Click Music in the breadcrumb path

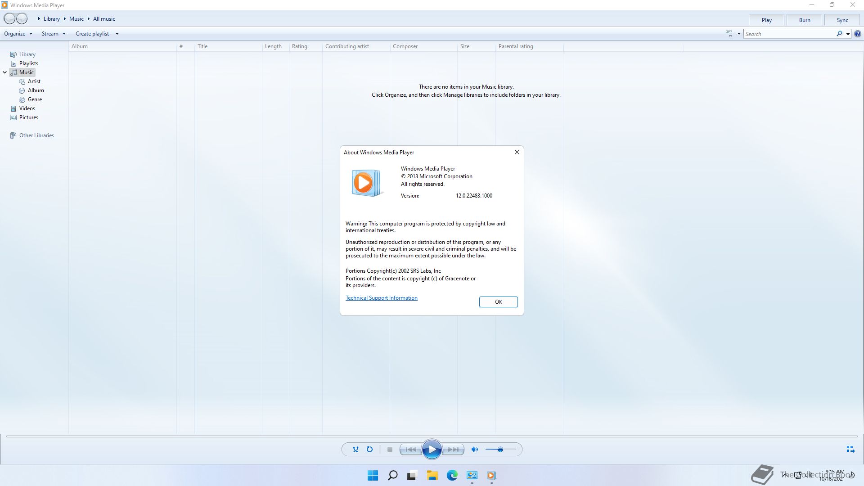coord(76,19)
